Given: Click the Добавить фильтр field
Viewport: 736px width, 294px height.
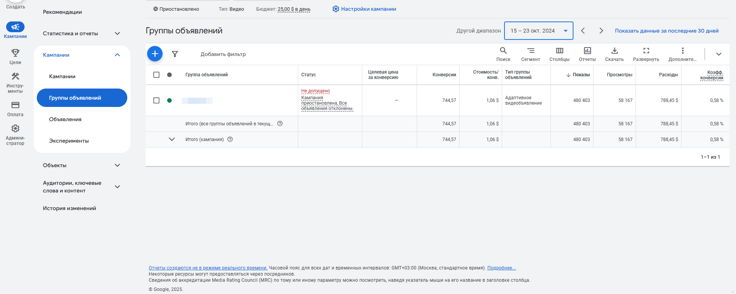Looking at the screenshot, I should coord(223,54).
